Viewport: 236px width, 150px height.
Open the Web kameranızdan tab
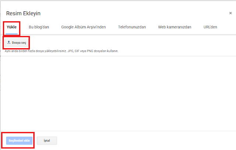(x=174, y=27)
